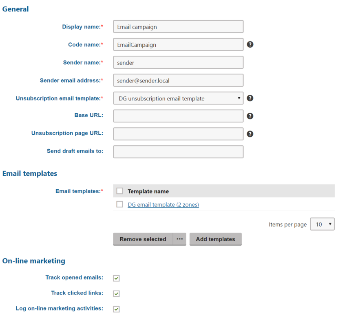Open help for Unsubscription page URL
The height and width of the screenshot is (321, 338).
click(250, 134)
